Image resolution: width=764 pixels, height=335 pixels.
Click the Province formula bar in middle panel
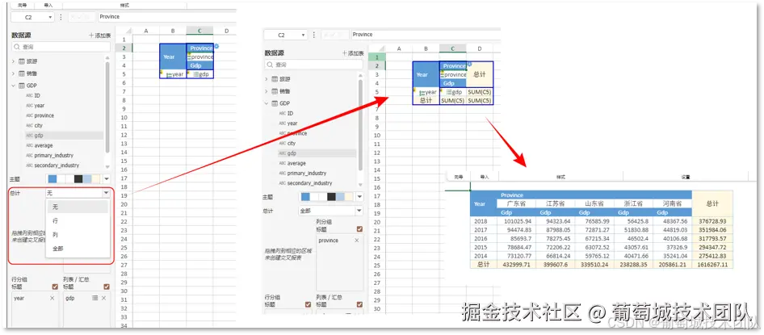(x=425, y=35)
